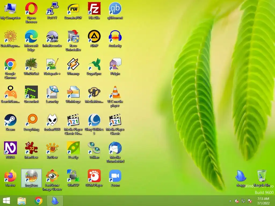Open WinMerge shortcut
This screenshot has width=275, height=206.
(x=73, y=94)
